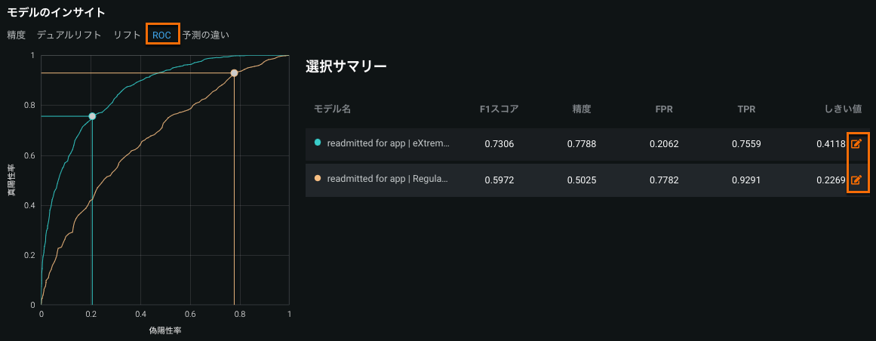876x341 pixels.
Task: Open the 精度 tab
Action: coord(16,35)
